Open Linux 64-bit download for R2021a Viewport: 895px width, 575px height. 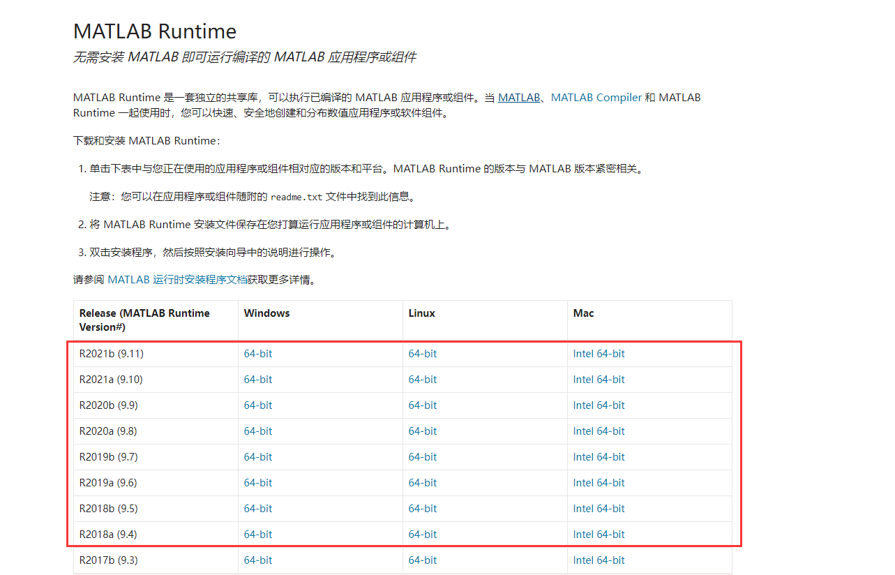pos(422,379)
